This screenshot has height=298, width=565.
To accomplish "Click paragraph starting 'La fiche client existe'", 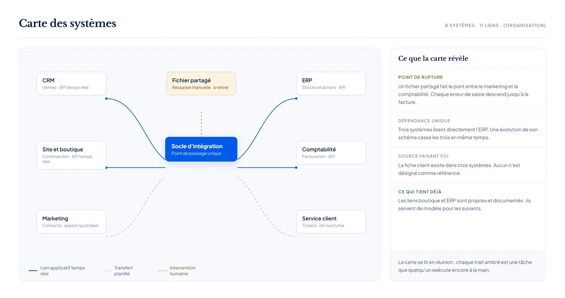I will click(x=459, y=169).
